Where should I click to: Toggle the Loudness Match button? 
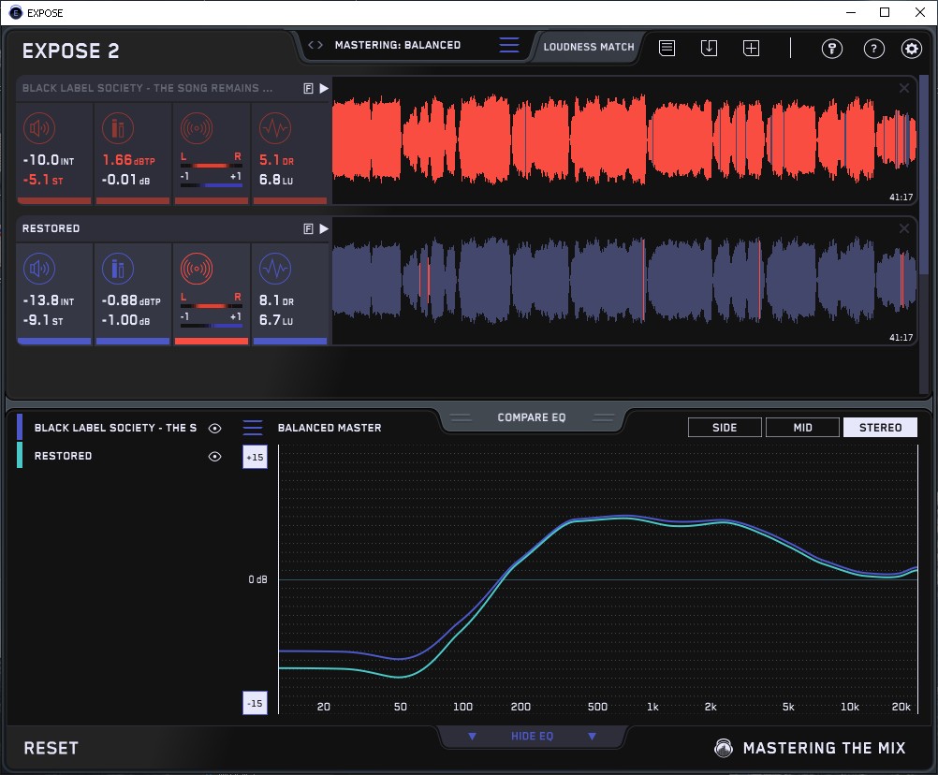[589, 47]
